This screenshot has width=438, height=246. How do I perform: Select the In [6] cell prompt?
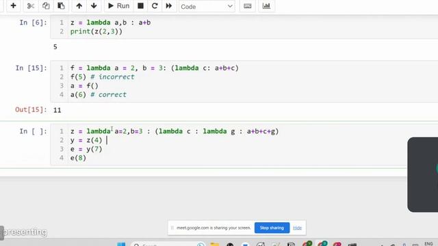pyautogui.click(x=34, y=23)
